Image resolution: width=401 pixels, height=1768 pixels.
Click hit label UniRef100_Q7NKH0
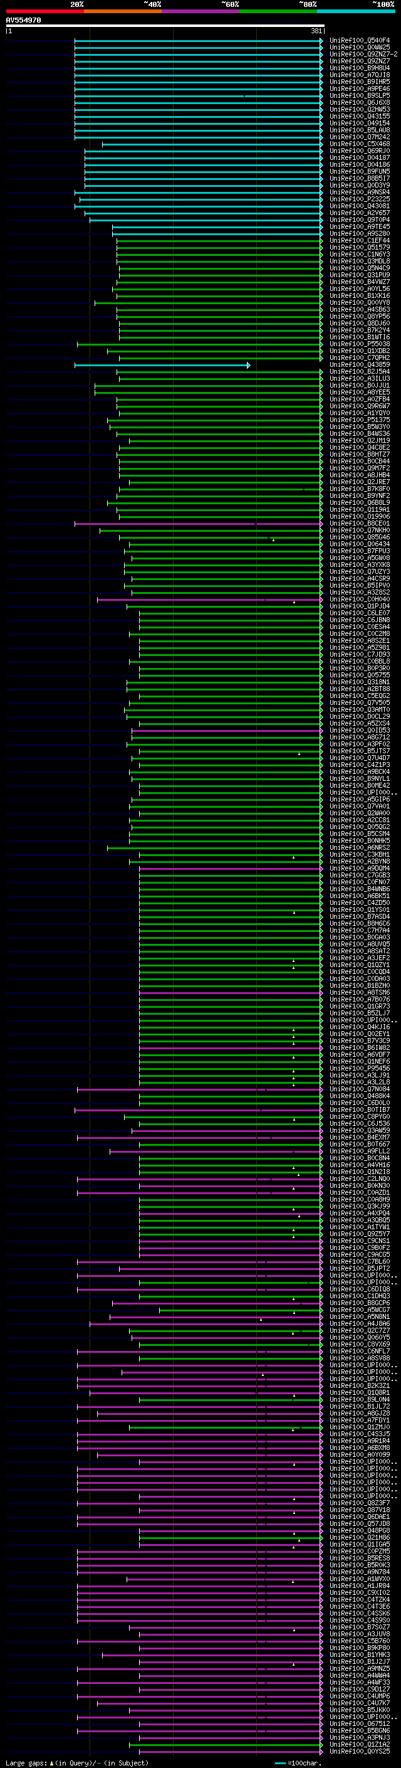(360, 530)
